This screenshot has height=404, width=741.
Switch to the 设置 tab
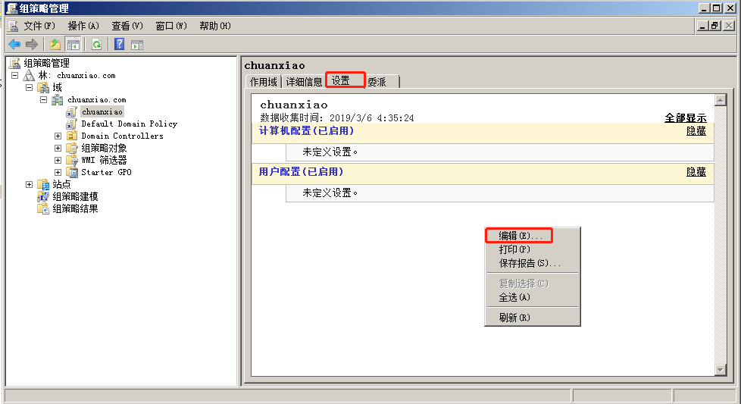point(345,80)
